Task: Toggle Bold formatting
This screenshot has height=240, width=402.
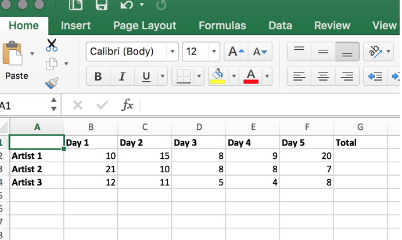Action: coord(98,77)
